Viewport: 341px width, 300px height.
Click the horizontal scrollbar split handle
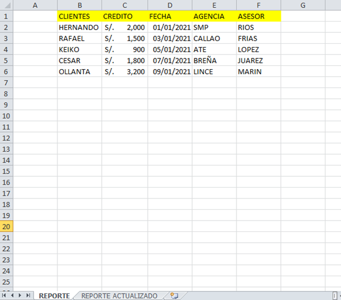click(x=335, y=295)
